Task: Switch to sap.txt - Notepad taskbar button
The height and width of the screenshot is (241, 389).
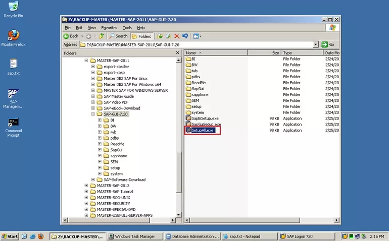Action: point(249,236)
